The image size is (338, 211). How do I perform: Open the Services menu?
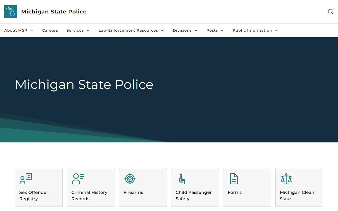point(75,30)
